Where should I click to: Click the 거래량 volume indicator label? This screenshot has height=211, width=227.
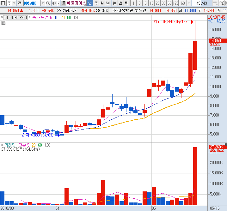[x=10, y=145]
